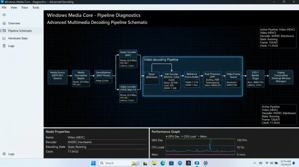Screen dimensions: 299x167
Task: Click the Mem legend entry
Action: point(202,137)
